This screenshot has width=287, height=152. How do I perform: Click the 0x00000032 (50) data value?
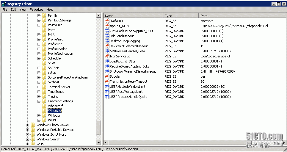(x=213, y=87)
